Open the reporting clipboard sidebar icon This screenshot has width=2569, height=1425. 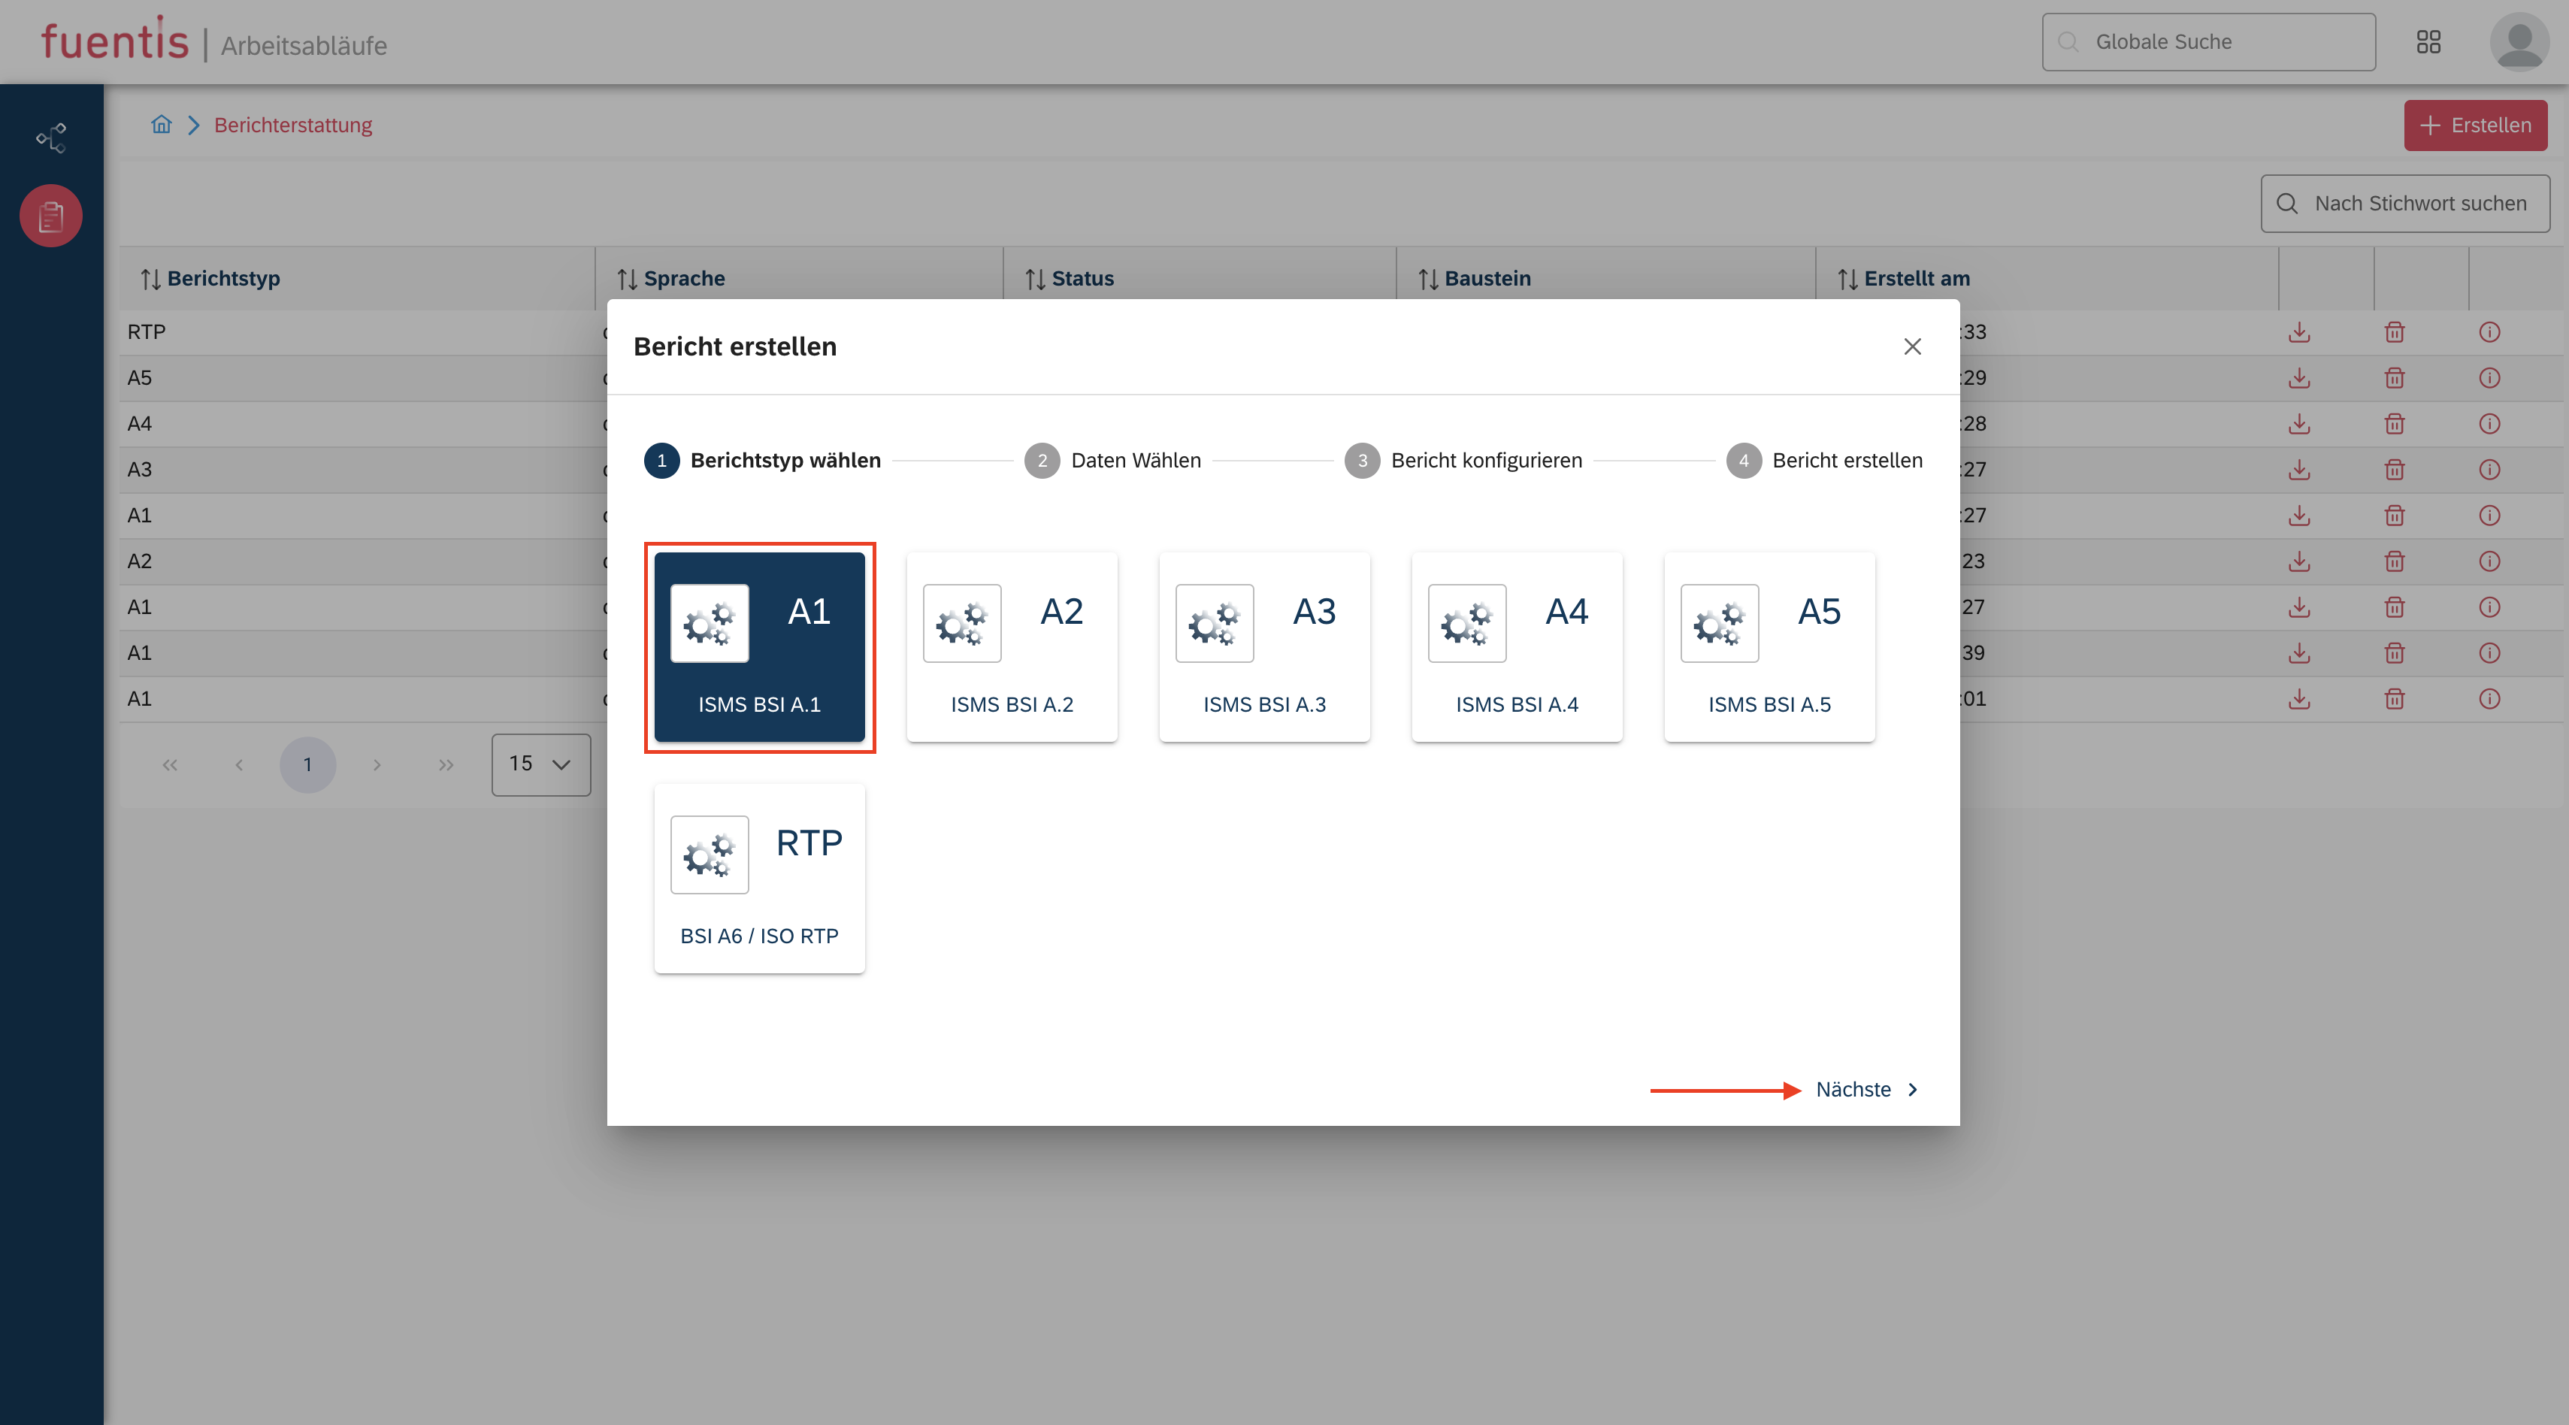51,216
